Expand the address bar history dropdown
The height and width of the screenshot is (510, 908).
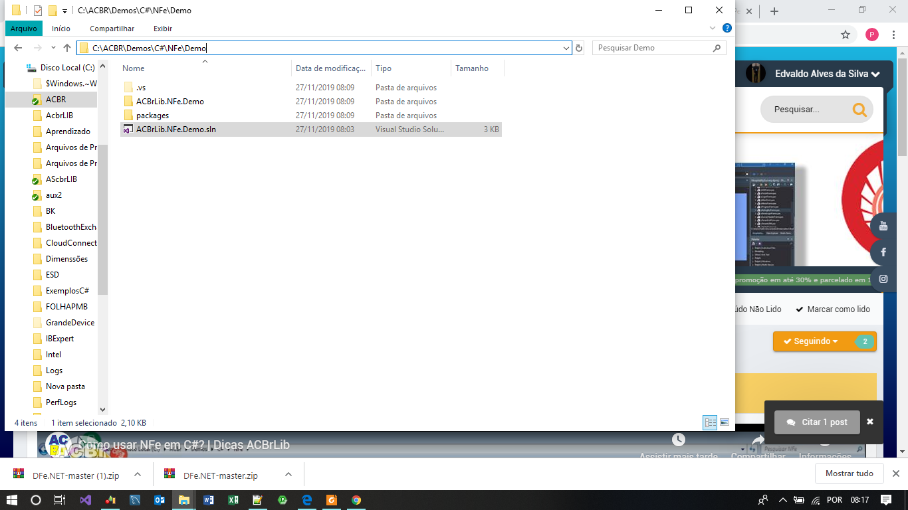coord(566,48)
